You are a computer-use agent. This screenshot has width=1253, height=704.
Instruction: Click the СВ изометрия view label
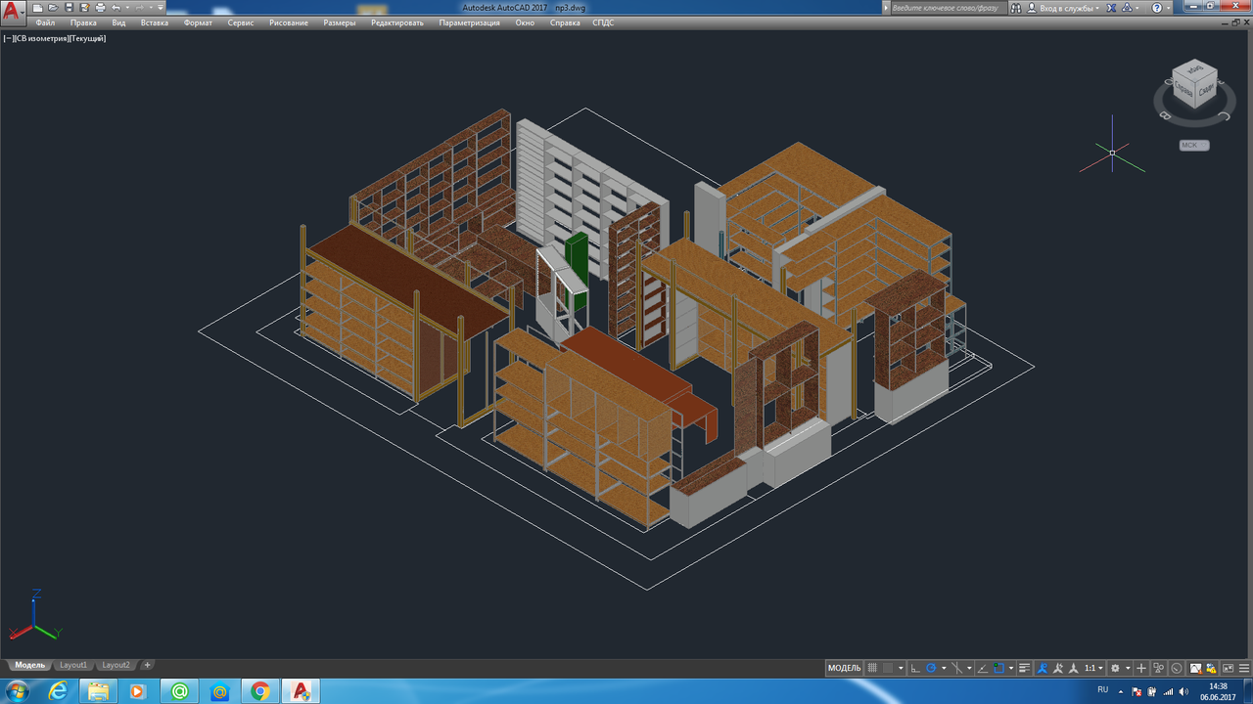tap(41, 38)
